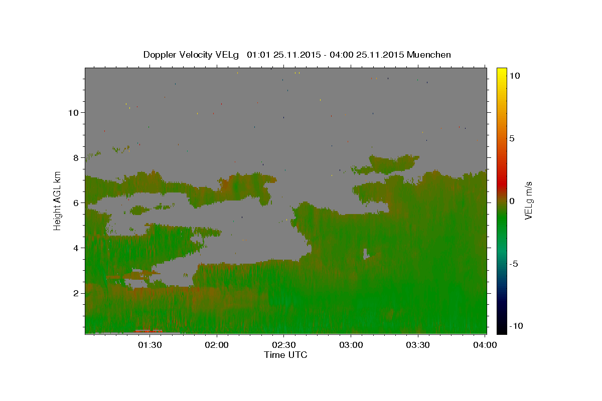This screenshot has width=602, height=401.
Task: Click the 'Time UTC' x-axis label
Action: click(285, 355)
